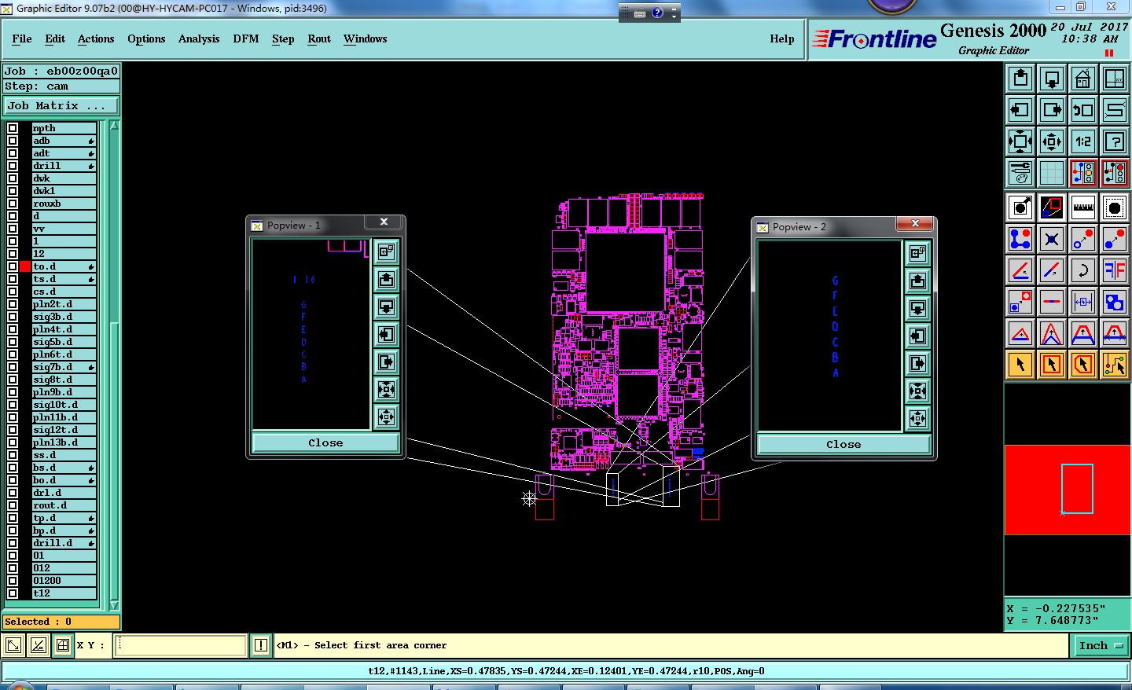Viewport: 1132px width, 690px height.
Task: Click the exclamation mark message icon
Action: coord(261,646)
